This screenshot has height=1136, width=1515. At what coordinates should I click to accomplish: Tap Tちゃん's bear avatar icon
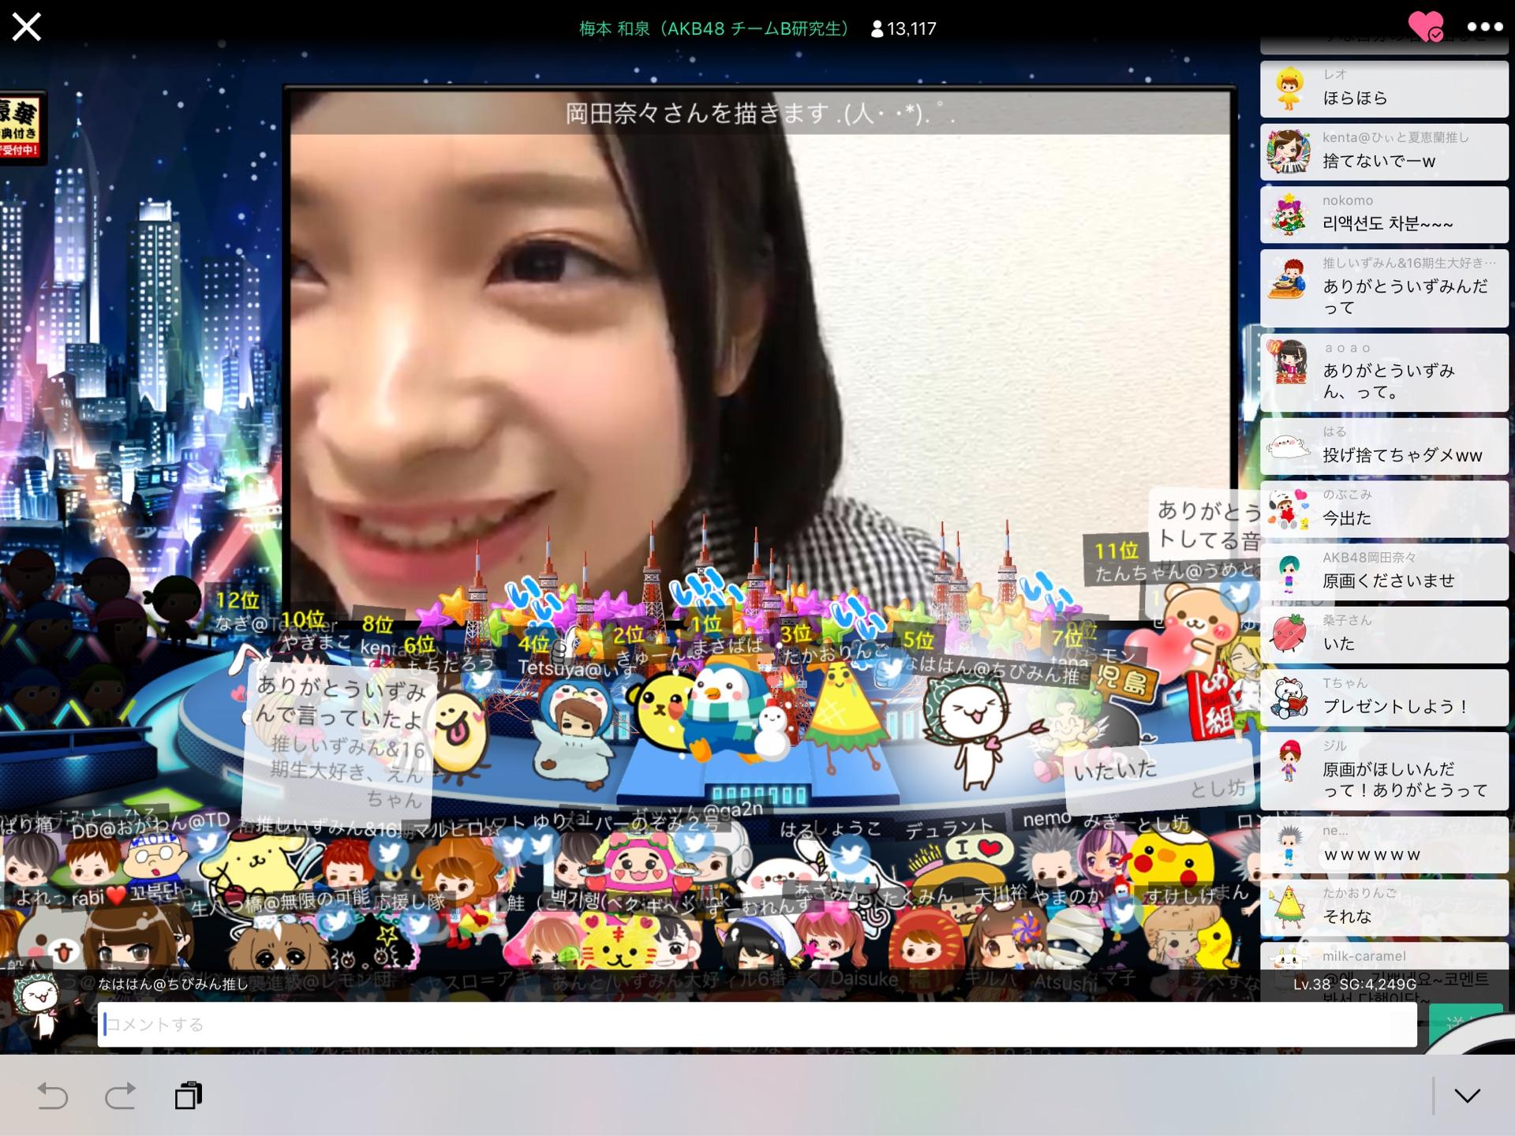[x=1289, y=697]
